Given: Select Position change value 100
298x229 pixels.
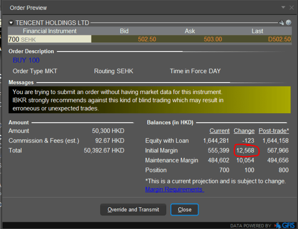Looking at the screenshot, I should click(x=249, y=170).
